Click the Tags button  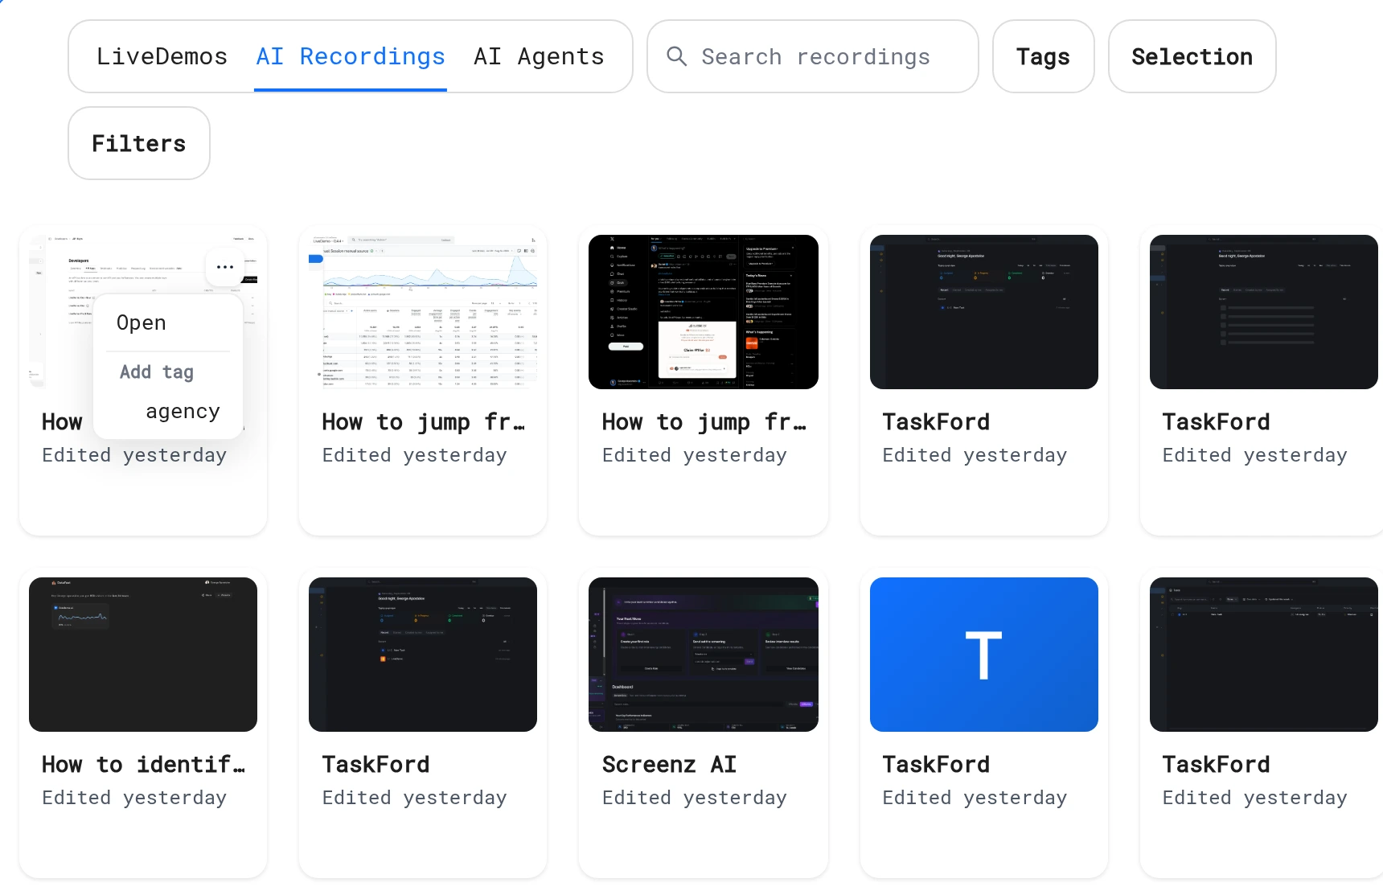coord(1043,56)
